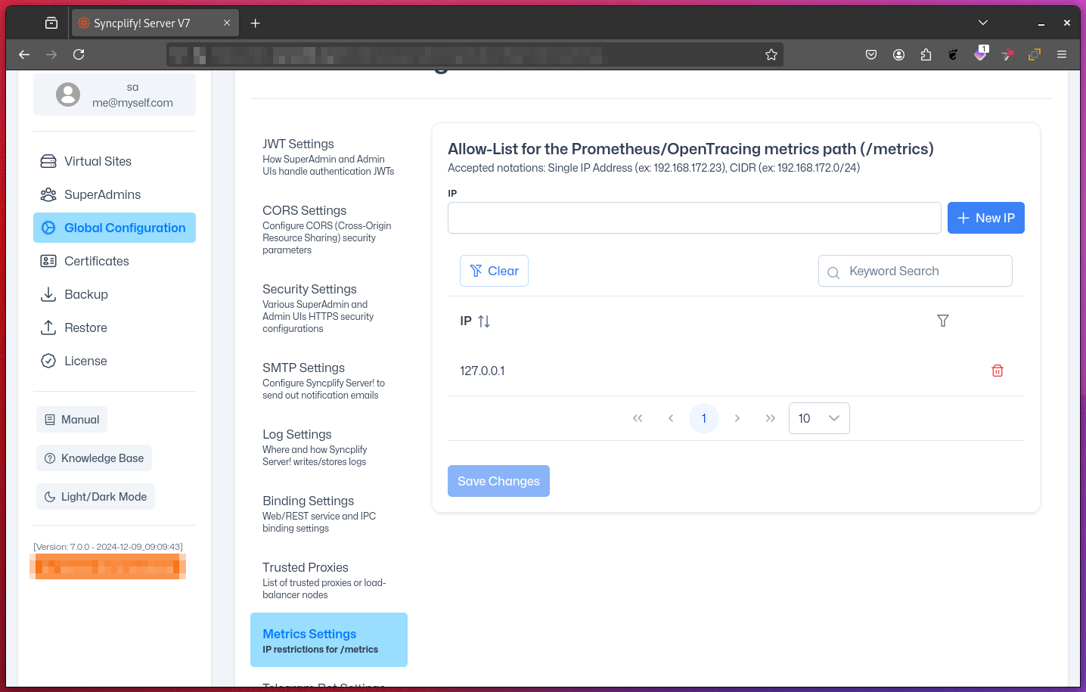Toggle Light/Dark Mode

95,496
